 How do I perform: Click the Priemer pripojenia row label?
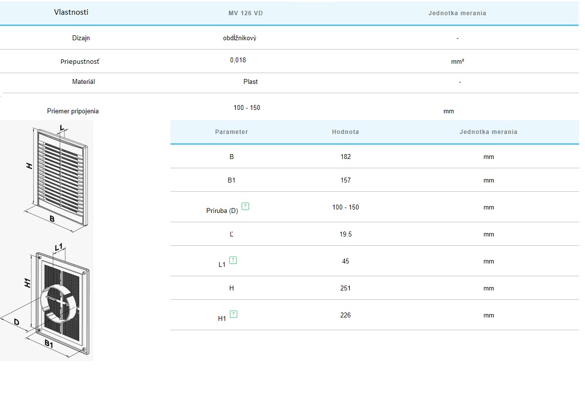point(73,111)
